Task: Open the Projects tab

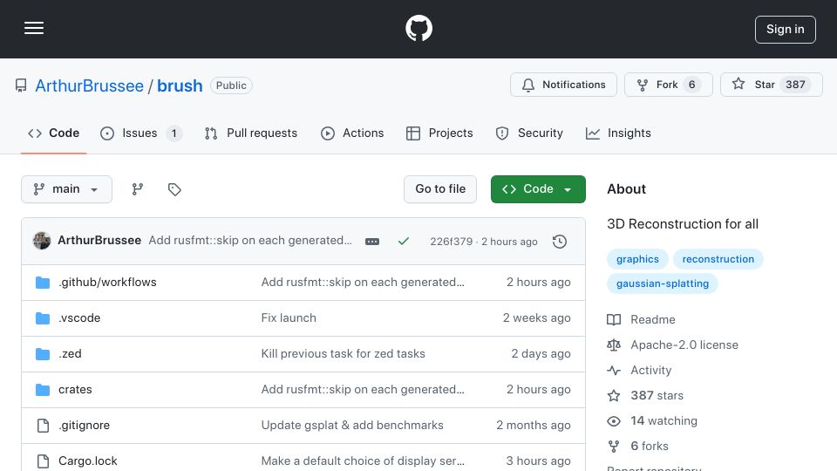Action: 439,133
